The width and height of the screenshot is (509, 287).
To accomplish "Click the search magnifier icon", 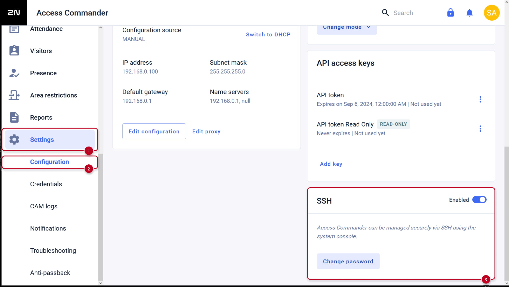I will click(385, 12).
